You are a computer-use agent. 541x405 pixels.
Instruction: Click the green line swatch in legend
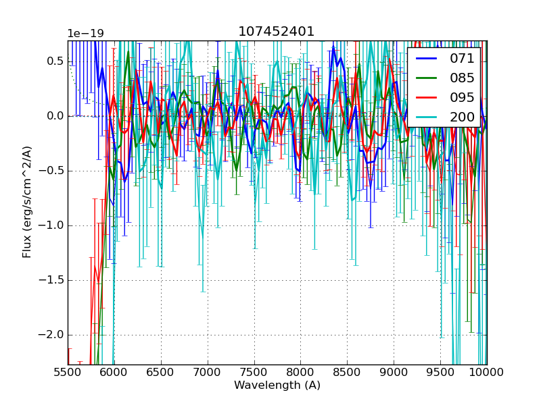tap(427, 78)
